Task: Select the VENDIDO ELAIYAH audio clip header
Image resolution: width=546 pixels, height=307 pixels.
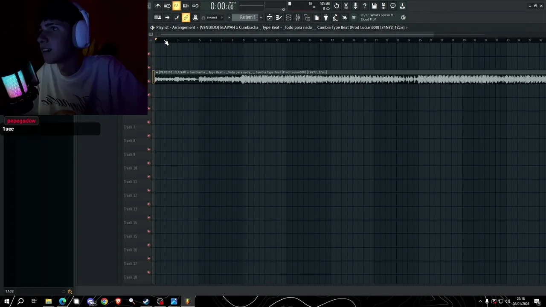Action: coord(350,72)
